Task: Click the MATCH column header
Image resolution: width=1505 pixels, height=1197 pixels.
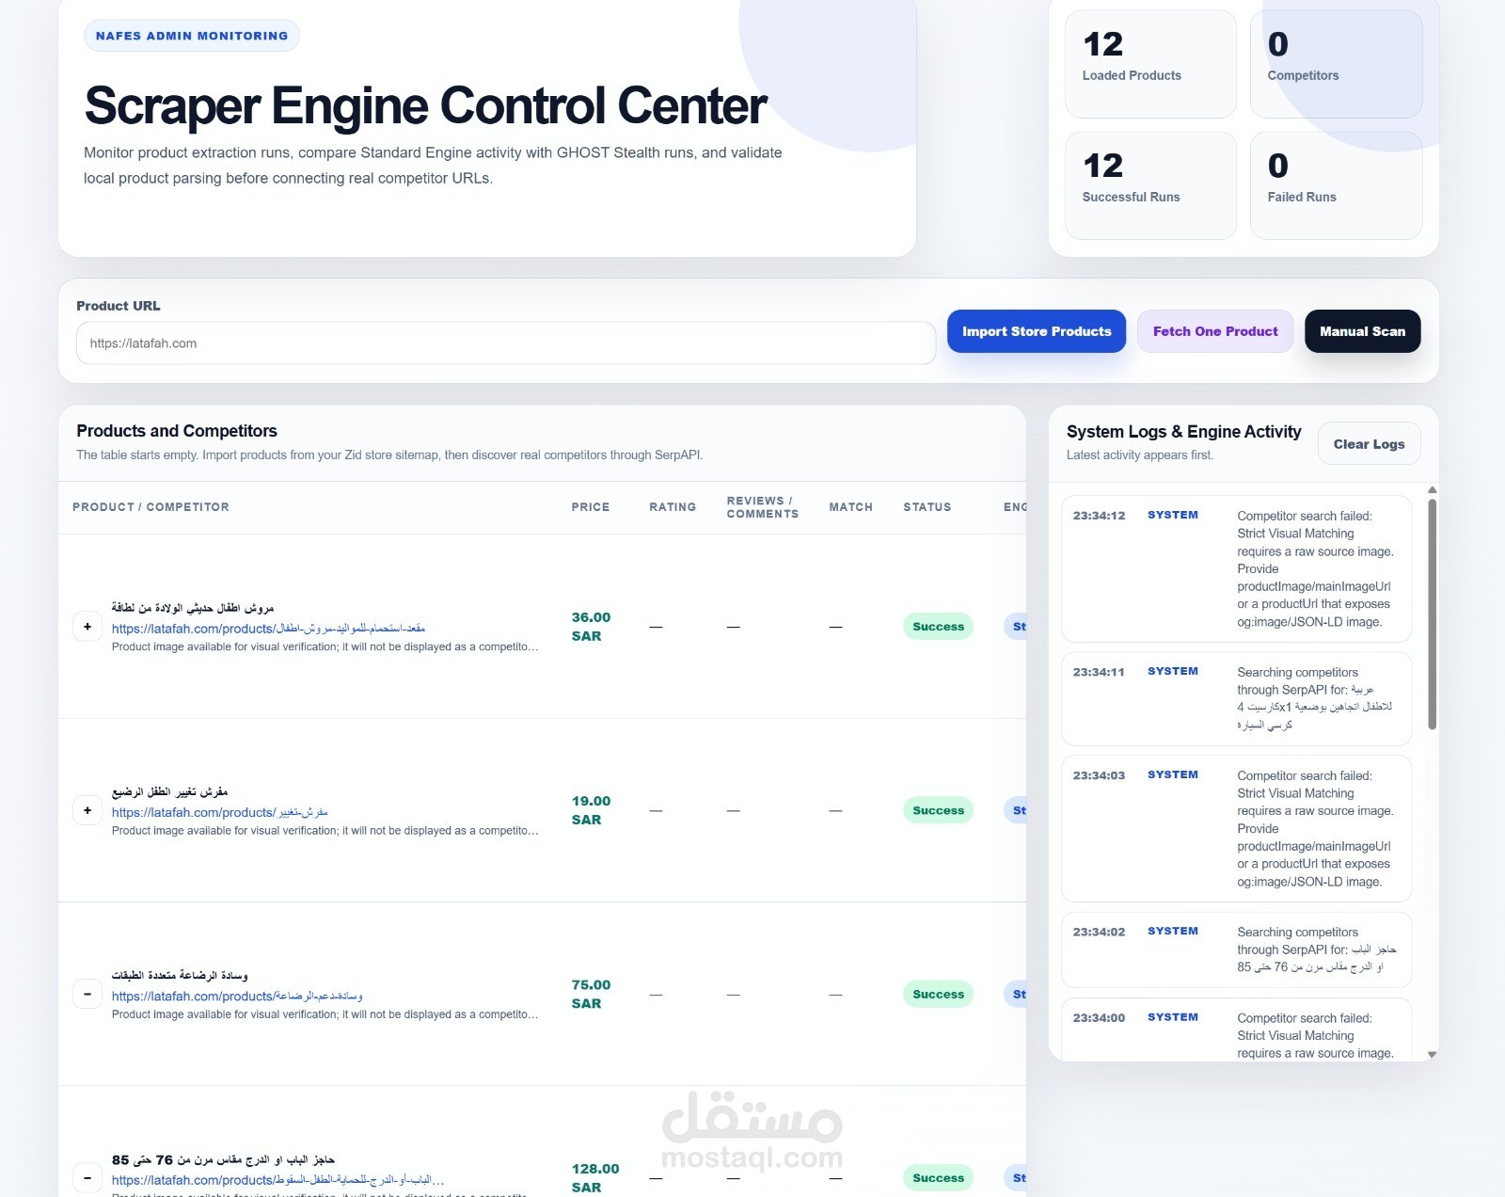Action: (850, 507)
